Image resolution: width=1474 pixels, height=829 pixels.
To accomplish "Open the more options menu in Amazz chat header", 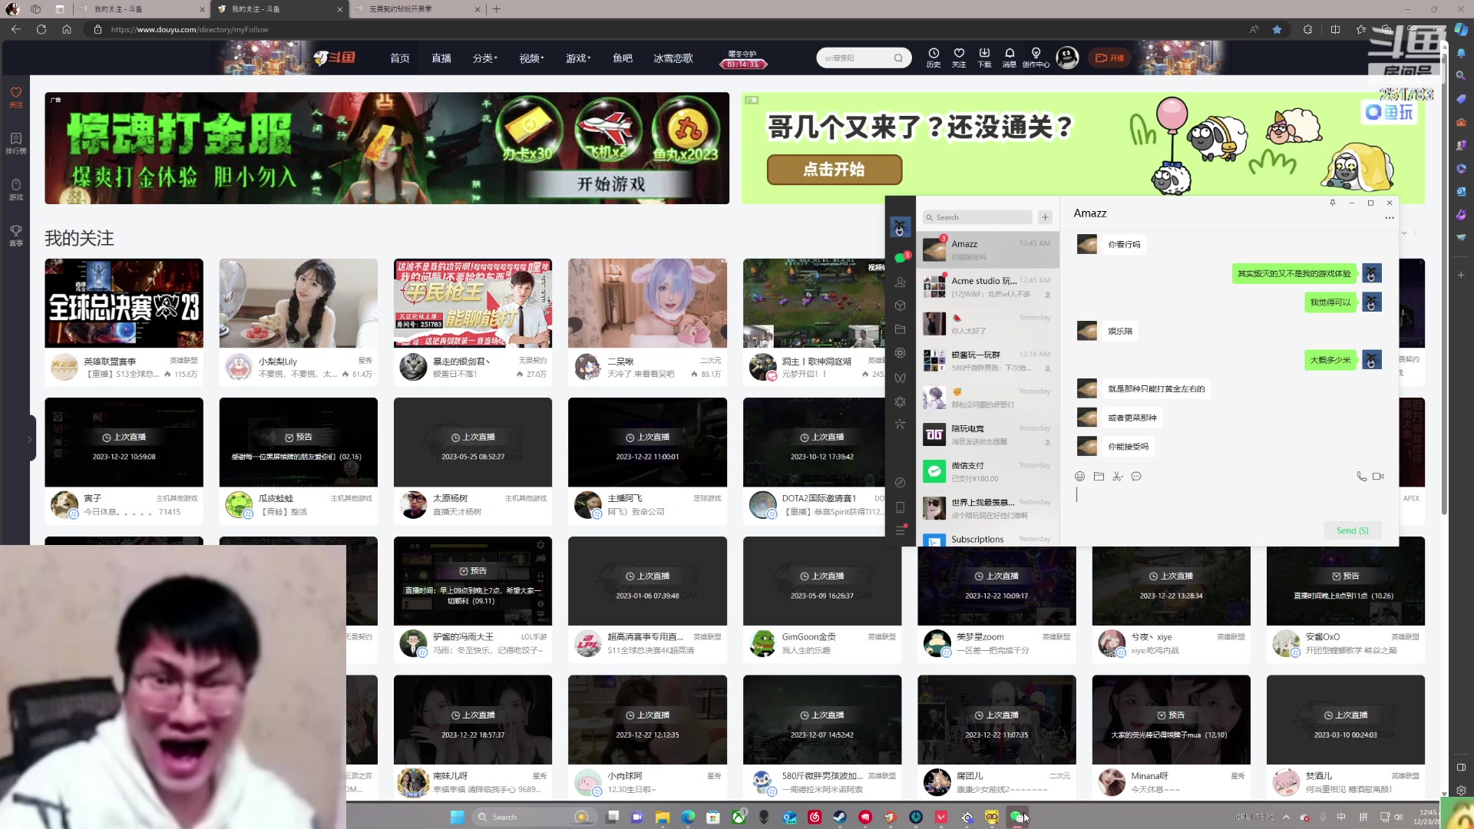I will click(x=1389, y=218).
